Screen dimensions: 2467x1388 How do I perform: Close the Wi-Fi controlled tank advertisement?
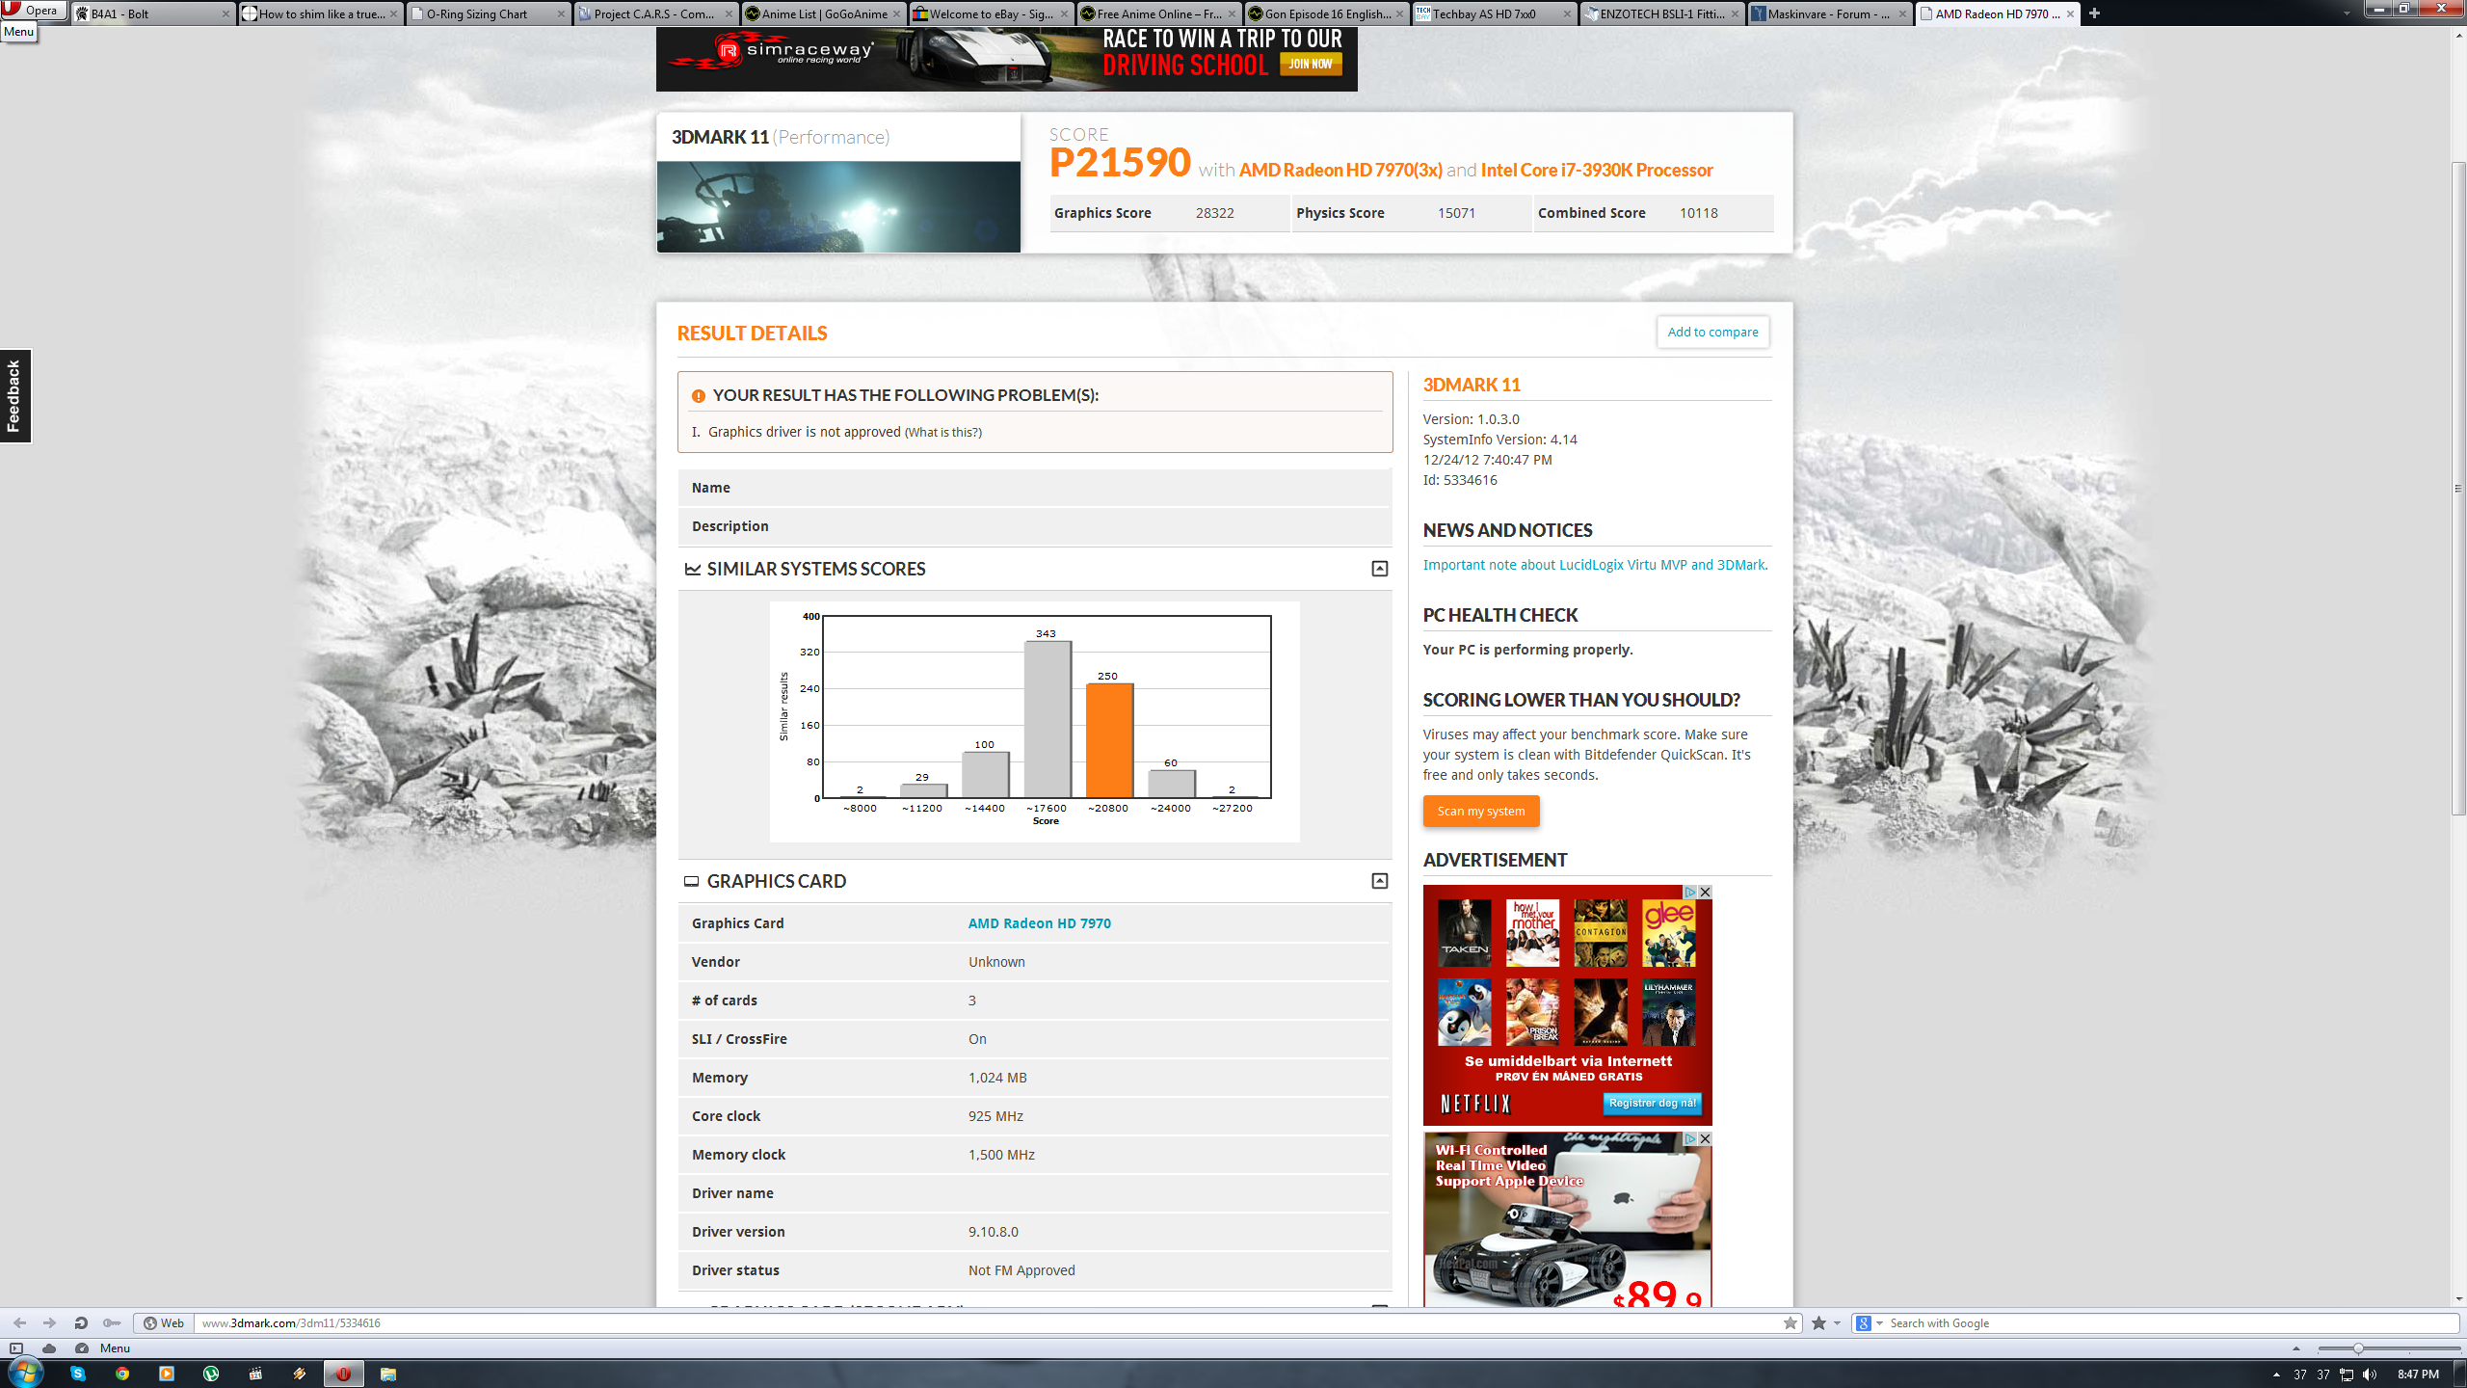[x=1705, y=1139]
